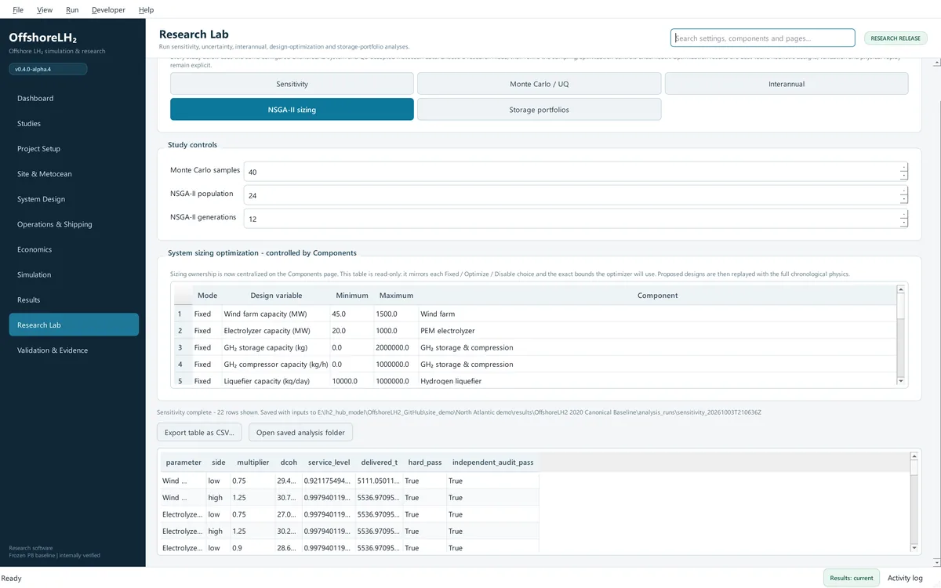
Task: Navigate to Project Setup
Action: pos(74,148)
